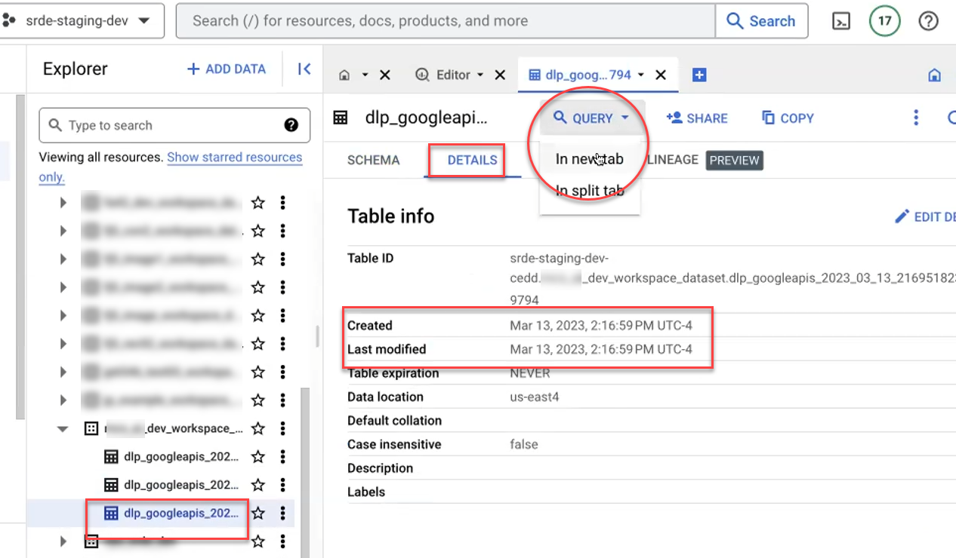
Task: Click the COPY button
Action: point(788,118)
